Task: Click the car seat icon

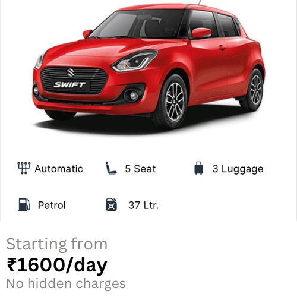Action: pyautogui.click(x=111, y=168)
